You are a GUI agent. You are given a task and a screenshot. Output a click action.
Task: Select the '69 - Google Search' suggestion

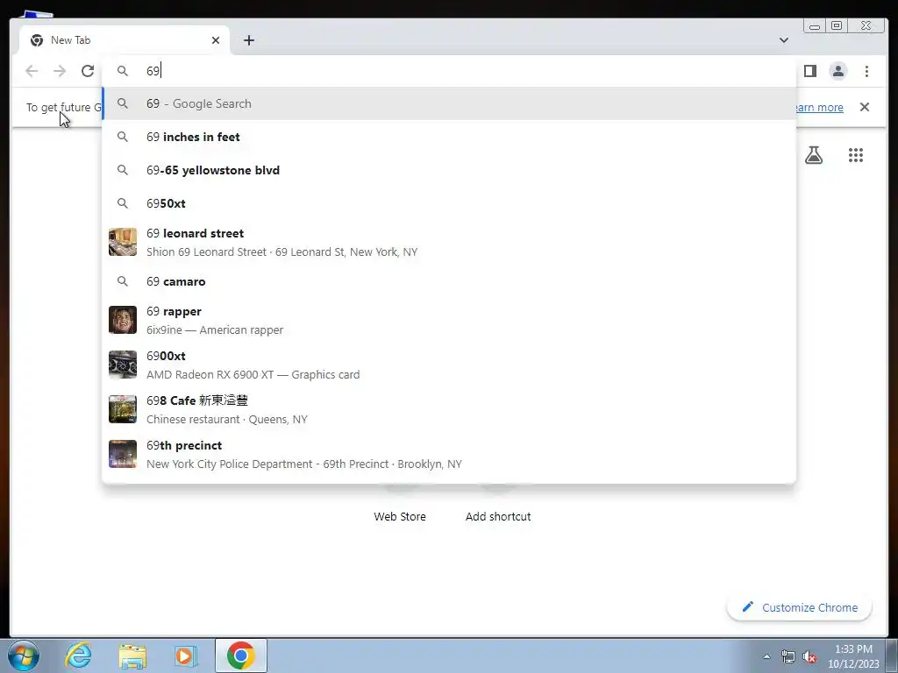[449, 103]
